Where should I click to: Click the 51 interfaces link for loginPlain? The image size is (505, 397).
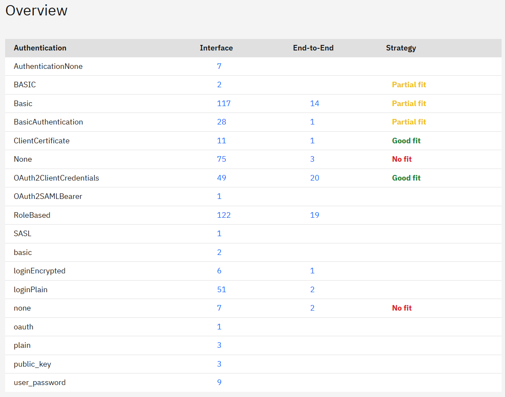(221, 290)
